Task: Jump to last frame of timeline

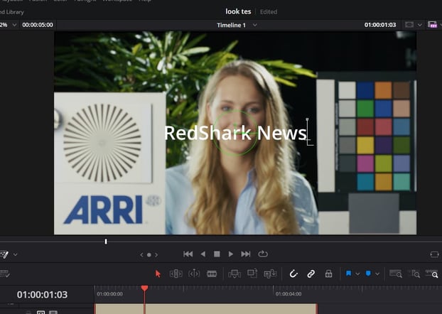Action: (x=246, y=254)
